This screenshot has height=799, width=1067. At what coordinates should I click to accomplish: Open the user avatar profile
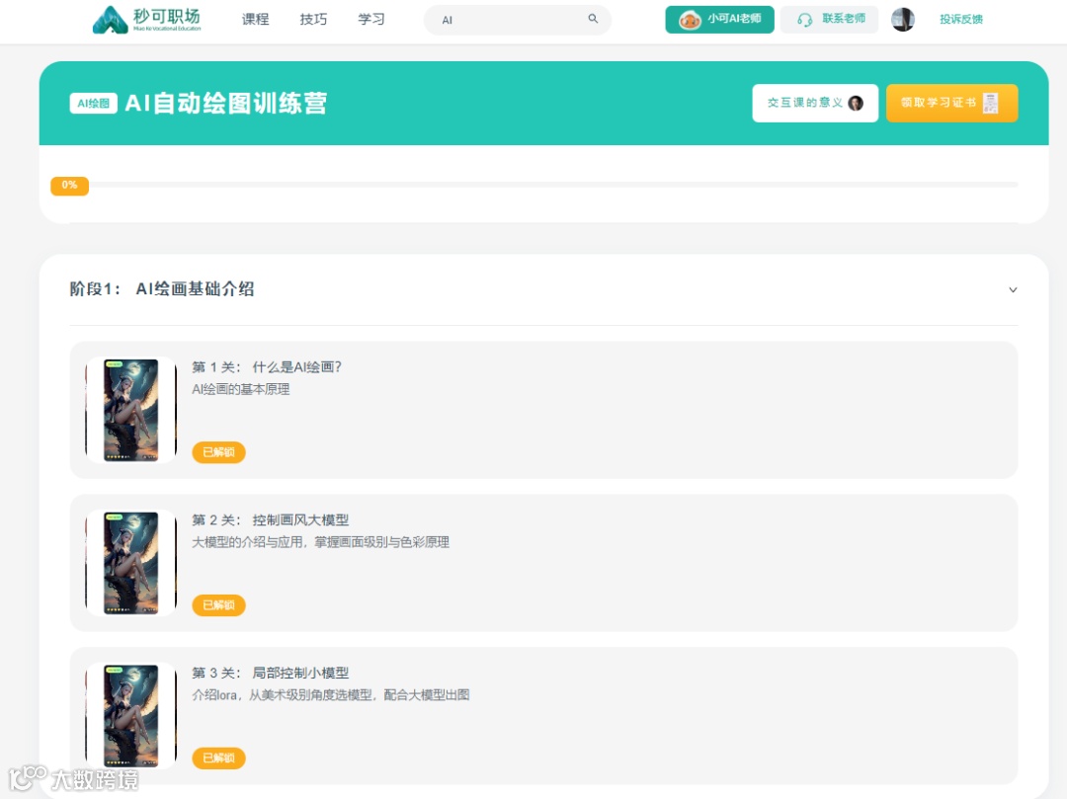[902, 19]
